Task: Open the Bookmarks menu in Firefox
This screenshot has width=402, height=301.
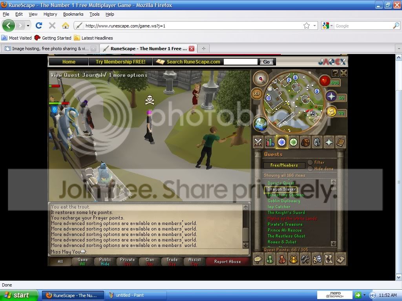Action: click(73, 14)
